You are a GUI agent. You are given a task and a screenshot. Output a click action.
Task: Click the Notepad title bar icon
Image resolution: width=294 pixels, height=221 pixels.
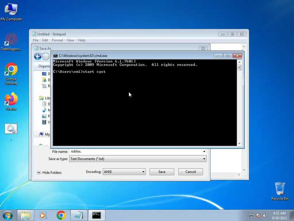tap(34, 34)
